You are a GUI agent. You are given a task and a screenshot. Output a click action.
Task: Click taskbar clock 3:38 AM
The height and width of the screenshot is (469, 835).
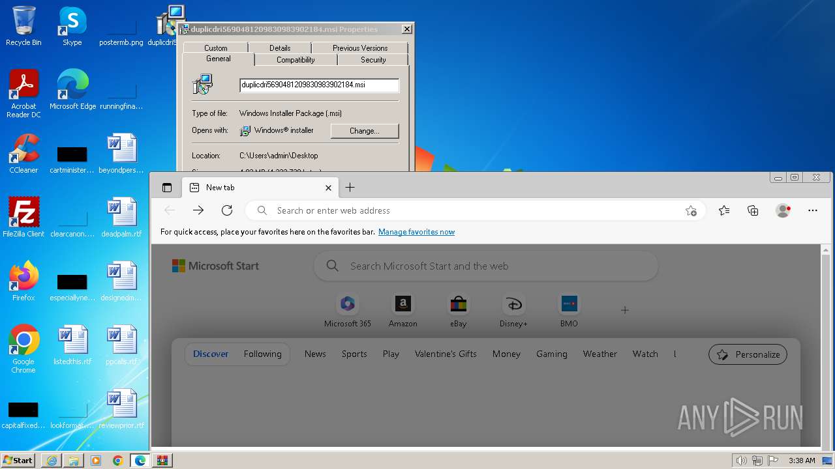(x=802, y=461)
